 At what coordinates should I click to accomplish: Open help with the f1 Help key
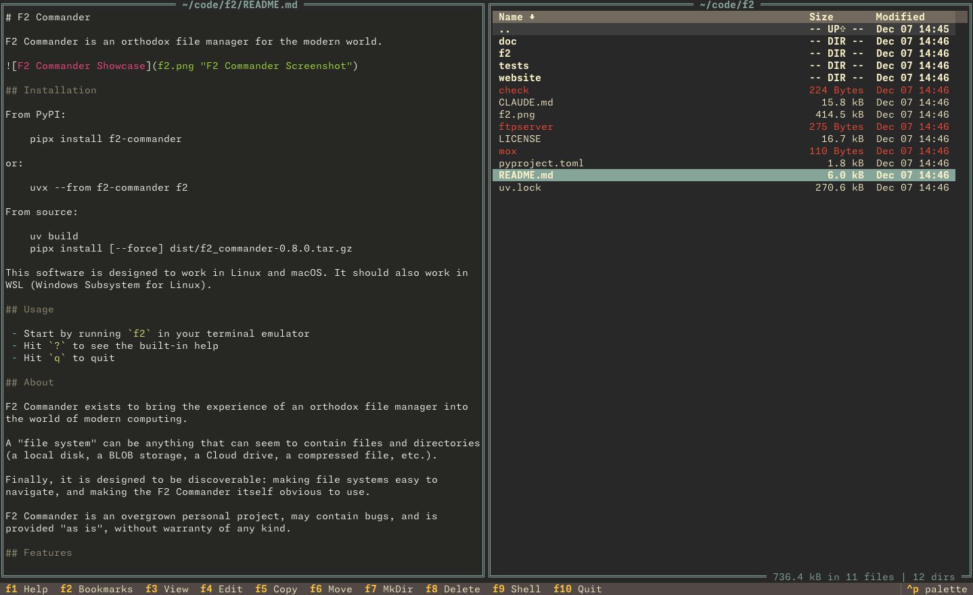(x=27, y=589)
